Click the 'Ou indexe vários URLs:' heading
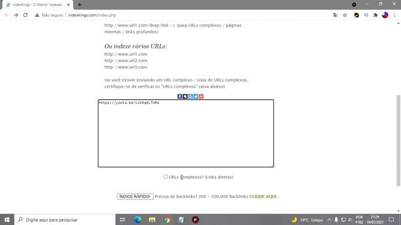The image size is (401, 225). click(135, 46)
